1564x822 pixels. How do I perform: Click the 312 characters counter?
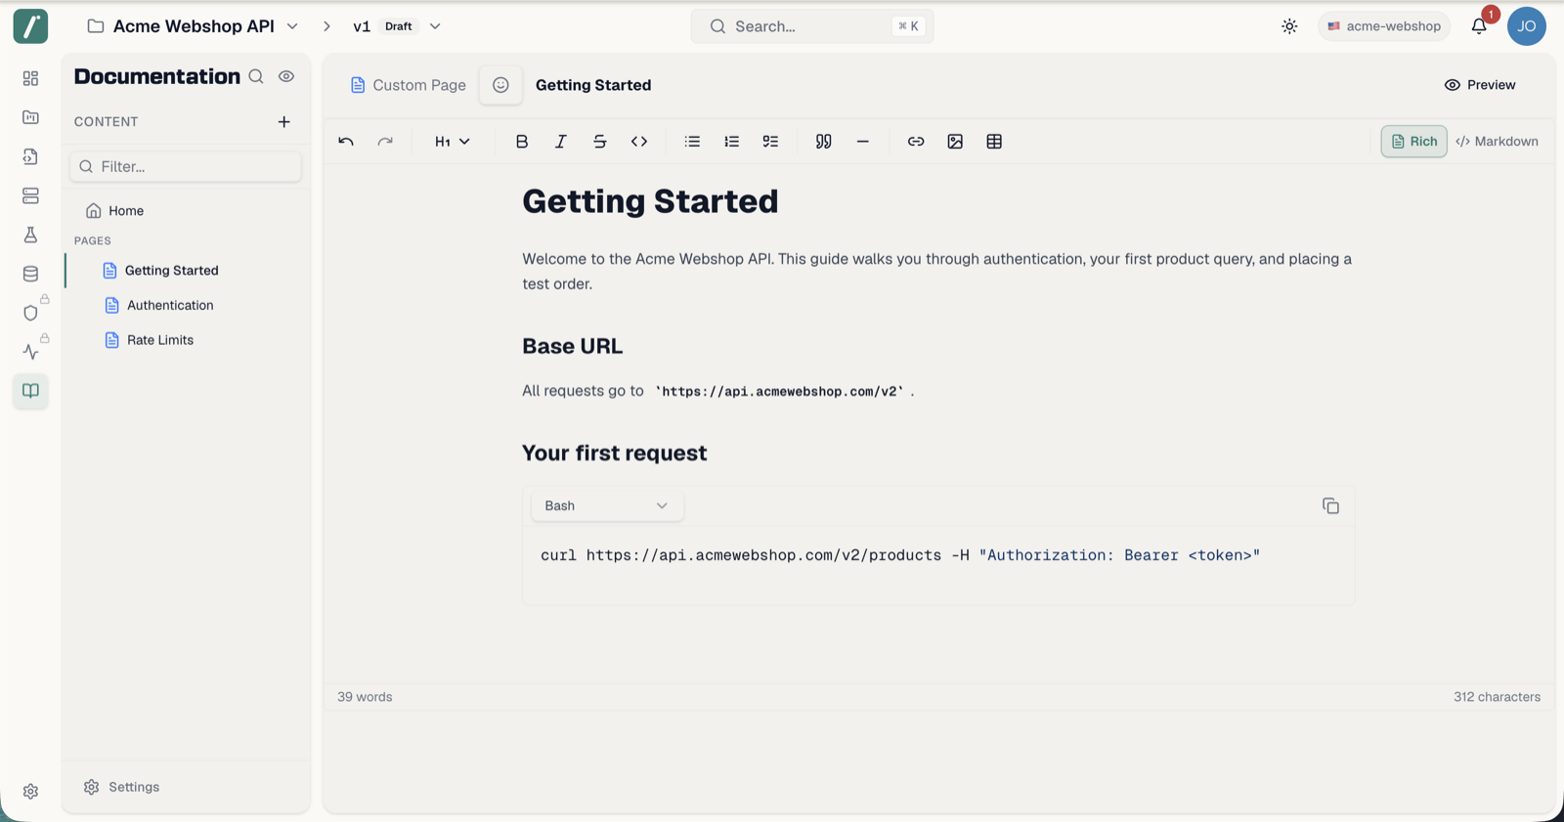point(1497,697)
